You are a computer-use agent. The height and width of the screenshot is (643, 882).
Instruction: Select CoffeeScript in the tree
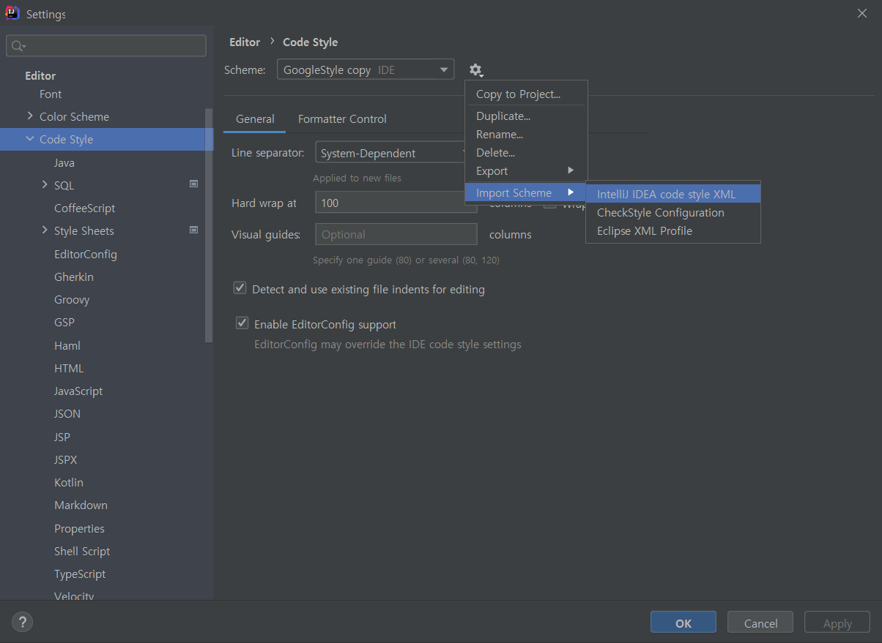[84, 208]
